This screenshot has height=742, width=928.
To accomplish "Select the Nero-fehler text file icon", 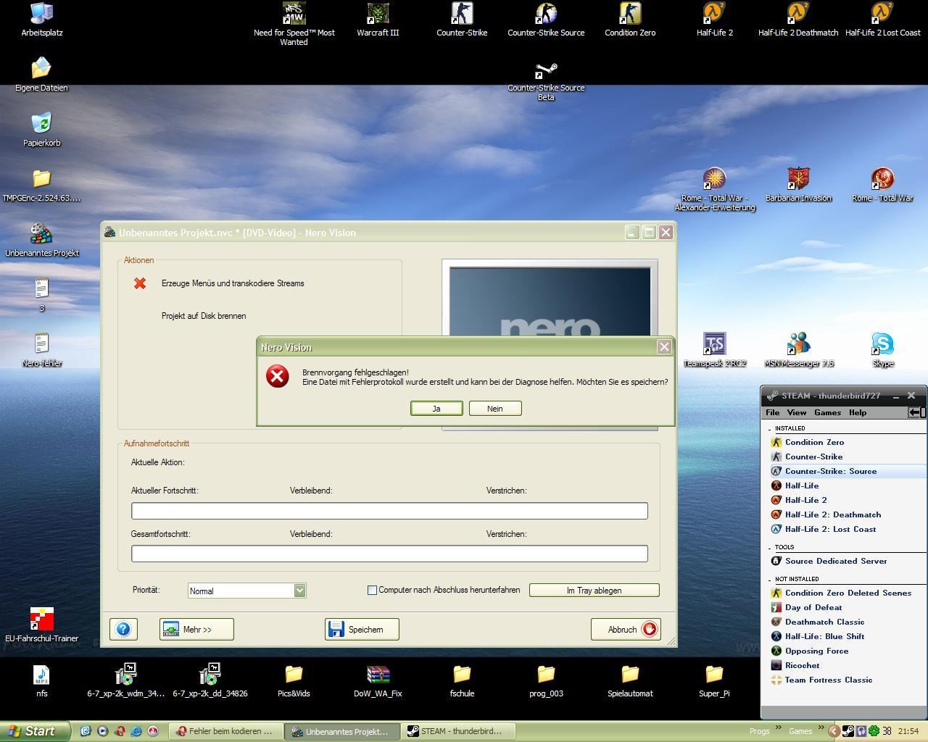I will 42,344.
